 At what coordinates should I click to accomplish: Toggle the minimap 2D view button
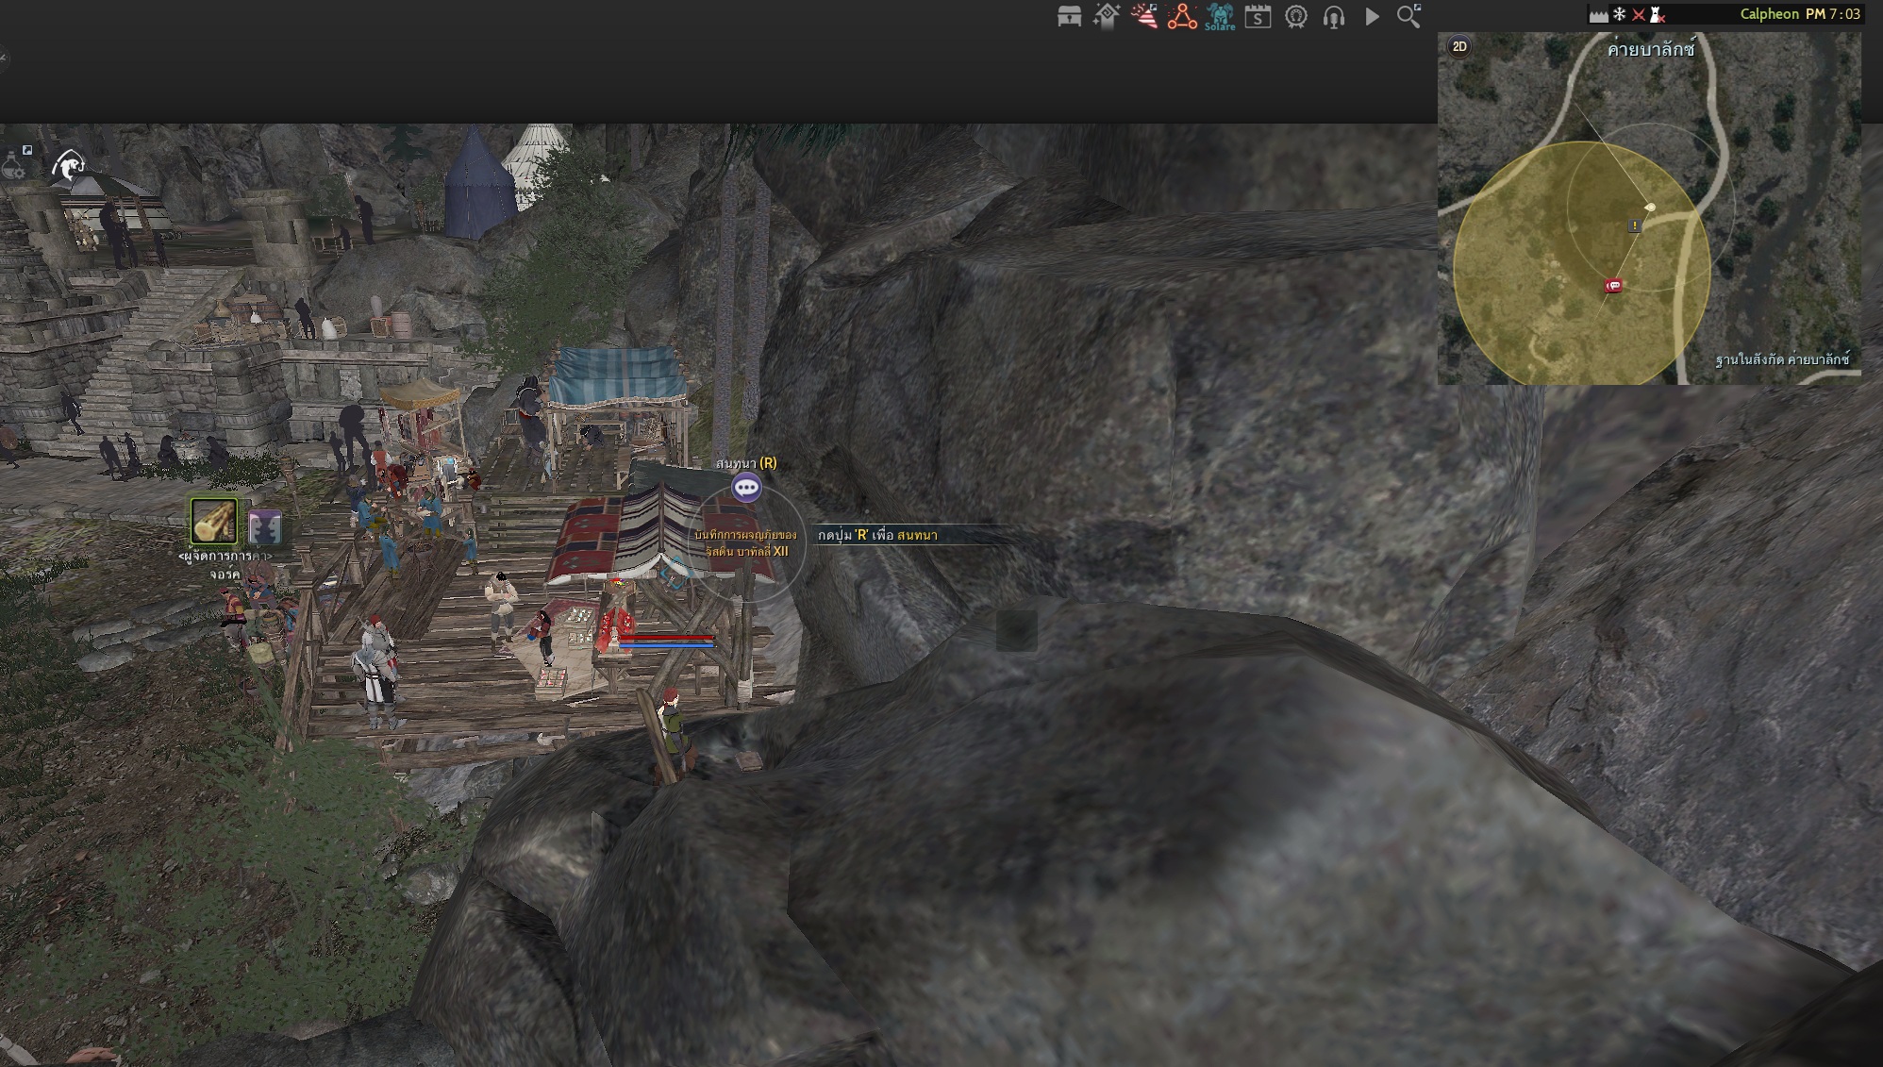coord(1459,46)
